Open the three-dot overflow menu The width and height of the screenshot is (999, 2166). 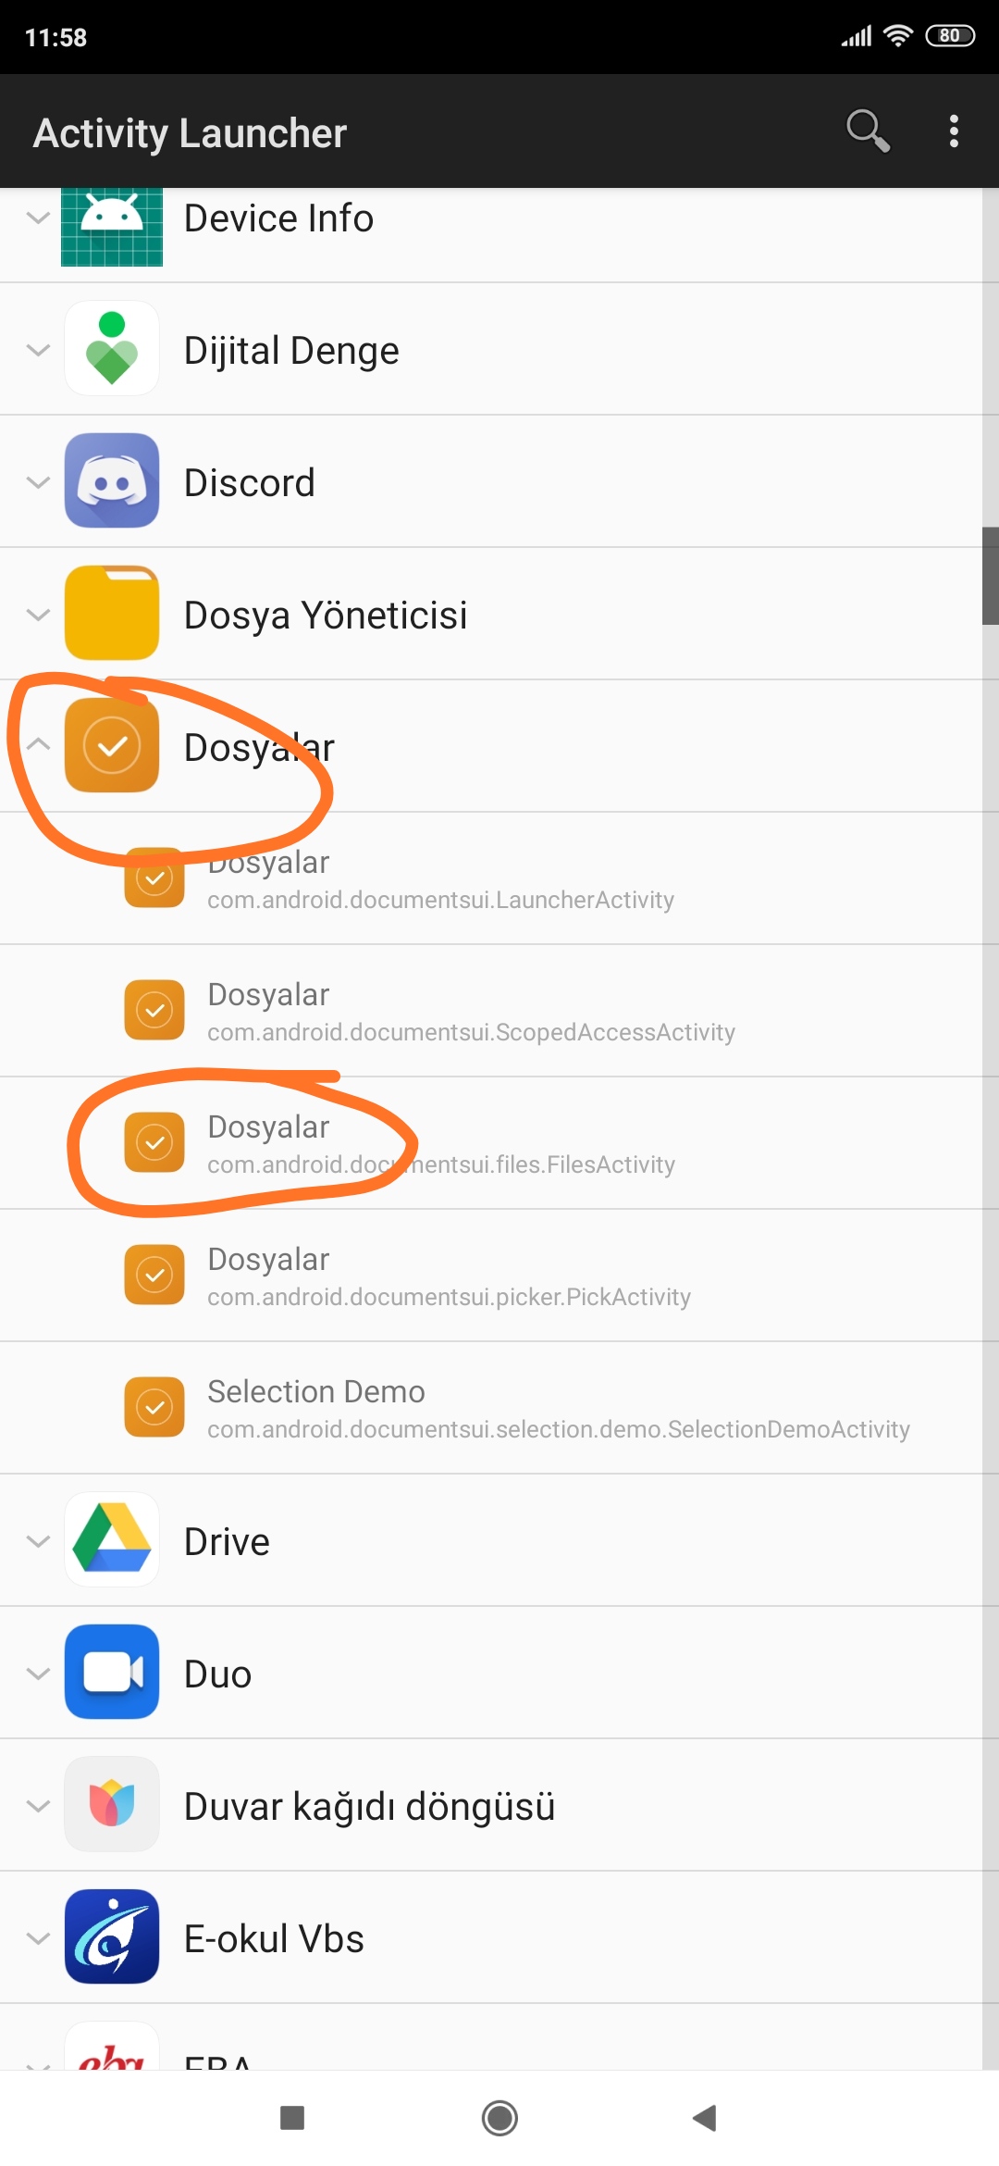point(954,131)
